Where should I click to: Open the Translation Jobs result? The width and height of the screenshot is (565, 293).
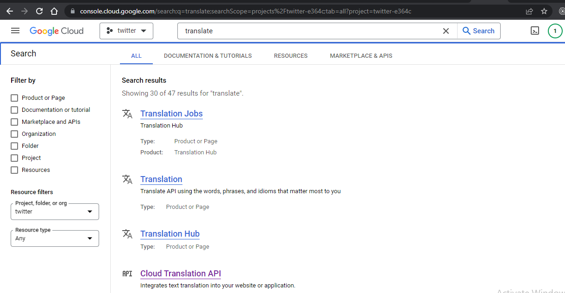pos(171,114)
